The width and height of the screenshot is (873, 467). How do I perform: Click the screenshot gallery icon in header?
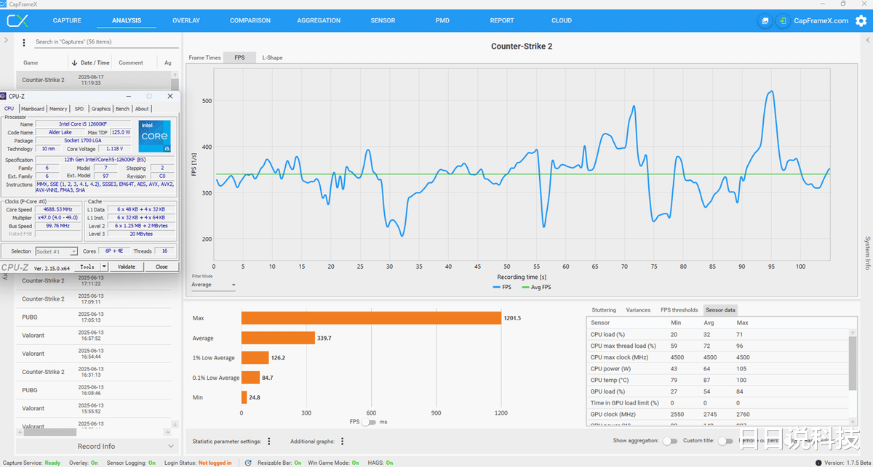point(765,21)
